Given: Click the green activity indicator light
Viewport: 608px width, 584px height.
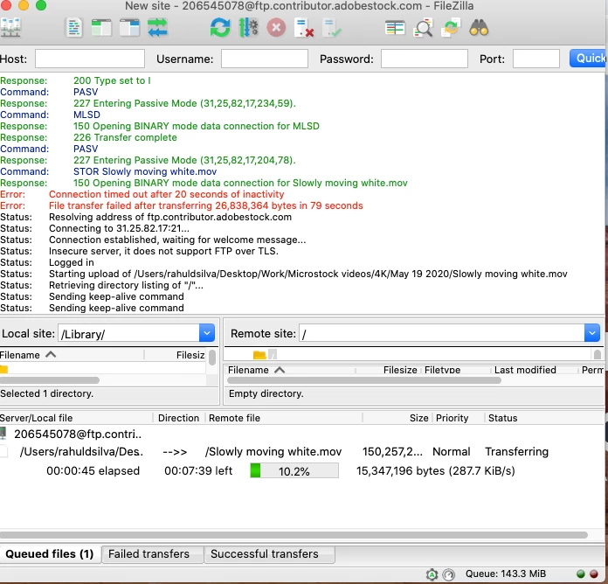Looking at the screenshot, I should [580, 574].
